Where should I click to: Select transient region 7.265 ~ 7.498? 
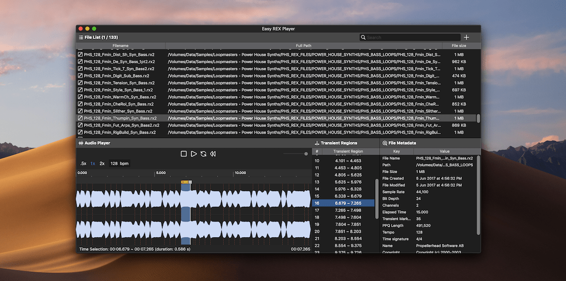coord(348,210)
